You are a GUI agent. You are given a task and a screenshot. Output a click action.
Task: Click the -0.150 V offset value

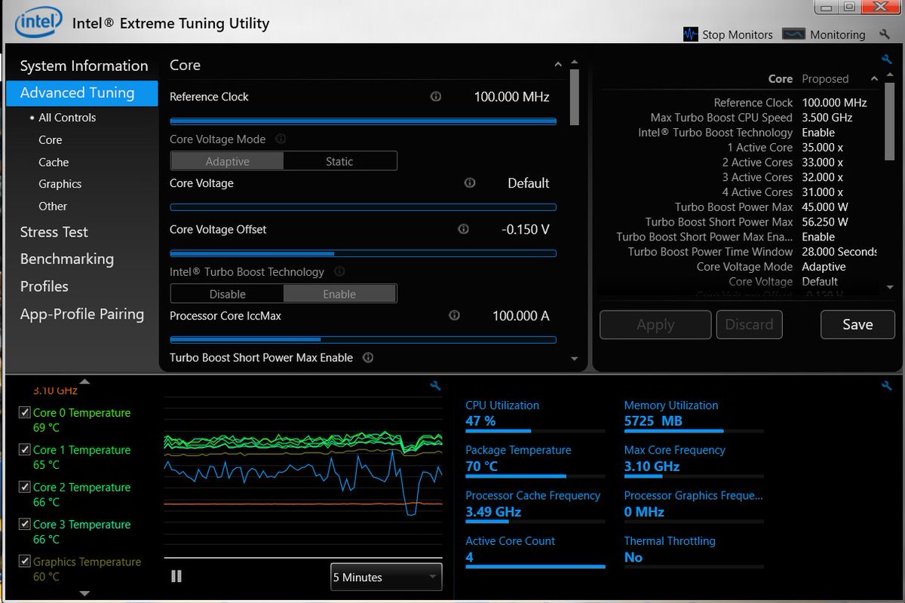point(525,229)
